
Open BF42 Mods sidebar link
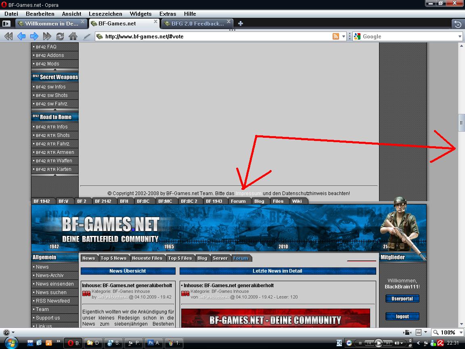pos(55,64)
